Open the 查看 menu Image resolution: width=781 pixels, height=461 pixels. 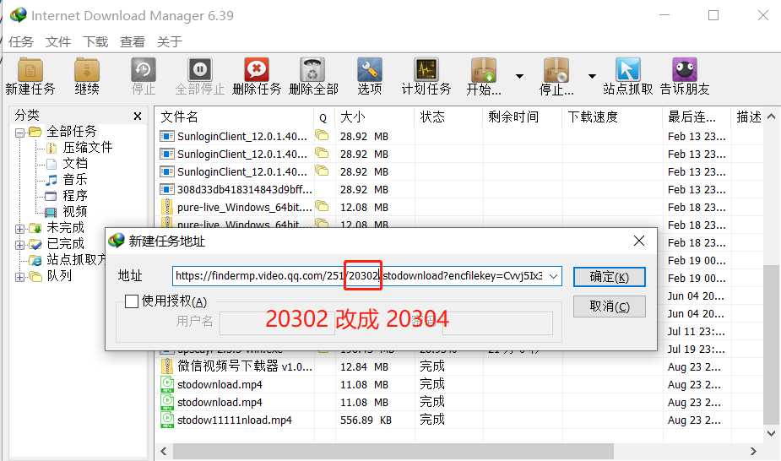[133, 42]
